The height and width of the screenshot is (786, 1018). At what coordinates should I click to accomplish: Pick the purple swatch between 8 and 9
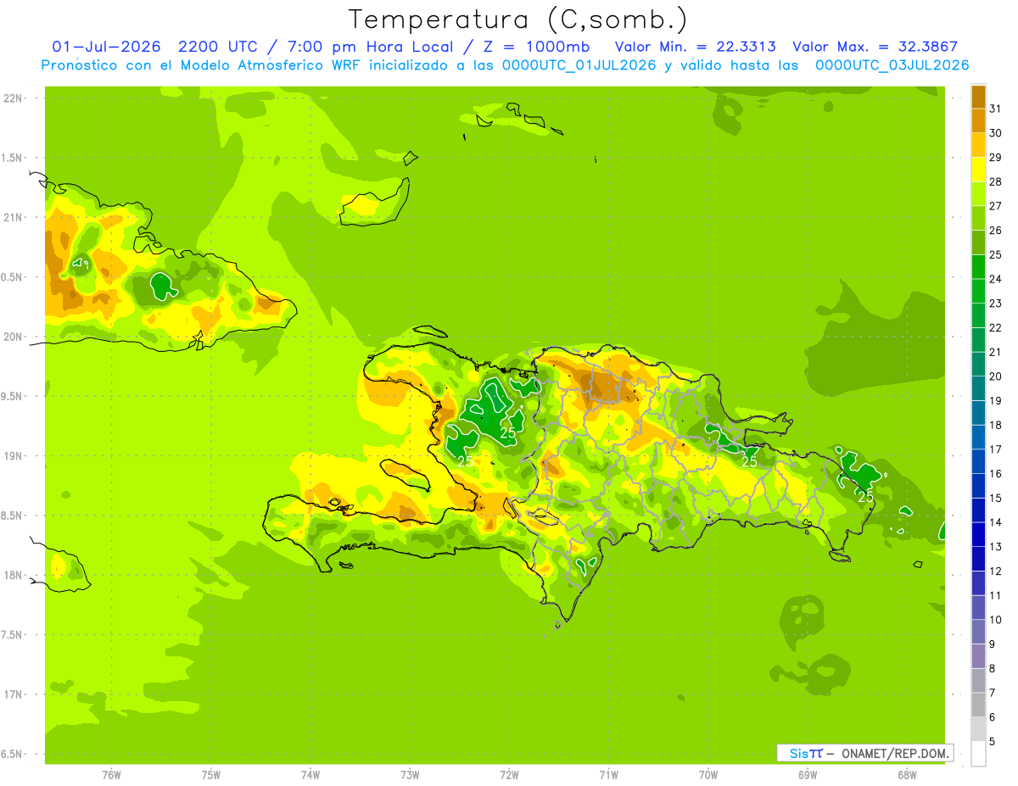click(978, 656)
